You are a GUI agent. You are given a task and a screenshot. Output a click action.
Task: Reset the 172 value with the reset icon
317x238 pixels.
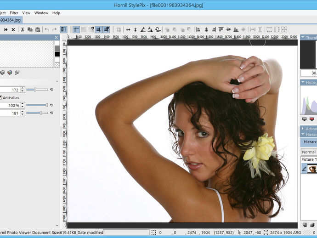[x=52, y=90]
